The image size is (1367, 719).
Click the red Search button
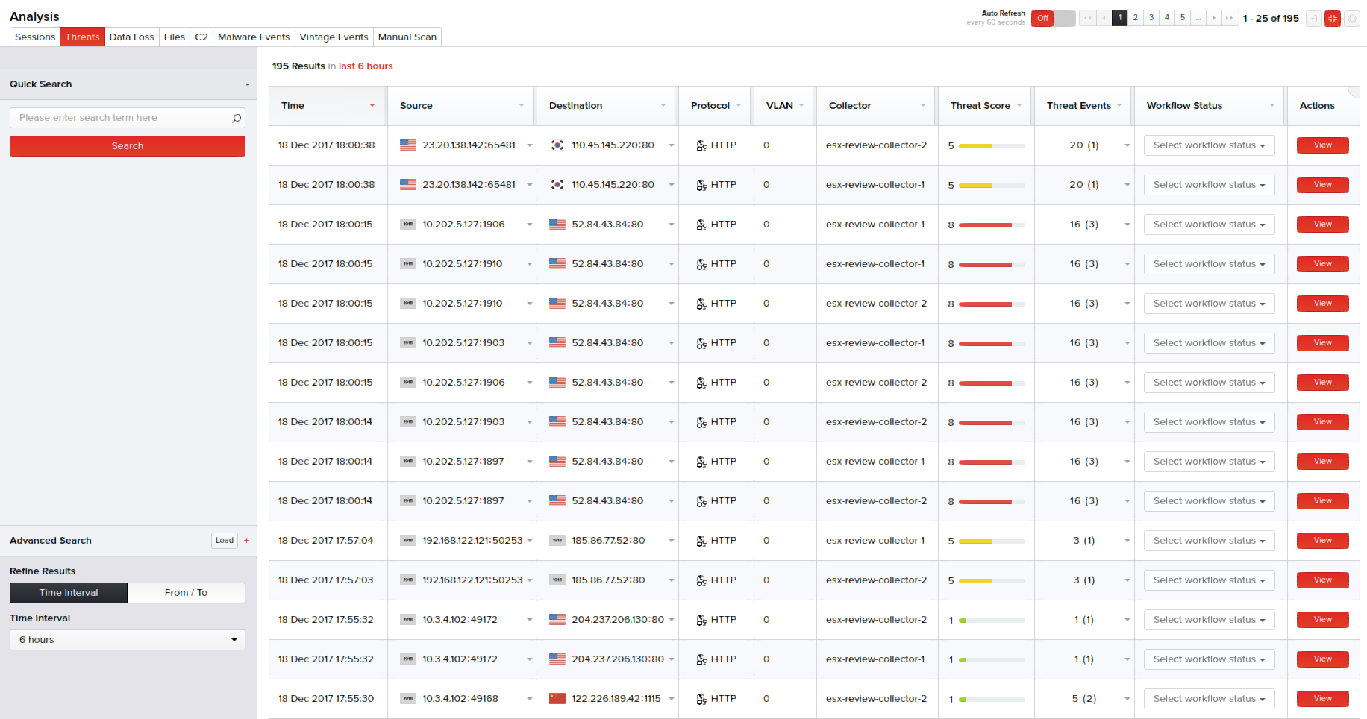pyautogui.click(x=127, y=146)
